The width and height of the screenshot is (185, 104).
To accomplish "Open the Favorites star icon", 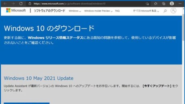I will pos(156,4).
